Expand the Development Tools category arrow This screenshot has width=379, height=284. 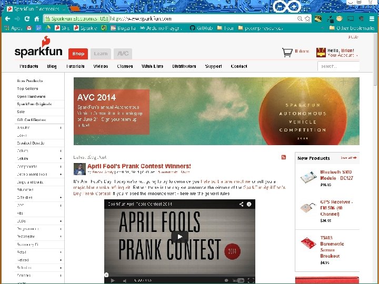61,175
